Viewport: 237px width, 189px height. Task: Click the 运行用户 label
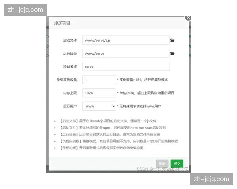(x=70, y=106)
